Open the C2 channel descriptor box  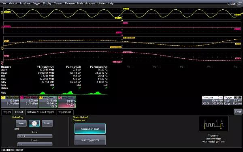click(29, 102)
